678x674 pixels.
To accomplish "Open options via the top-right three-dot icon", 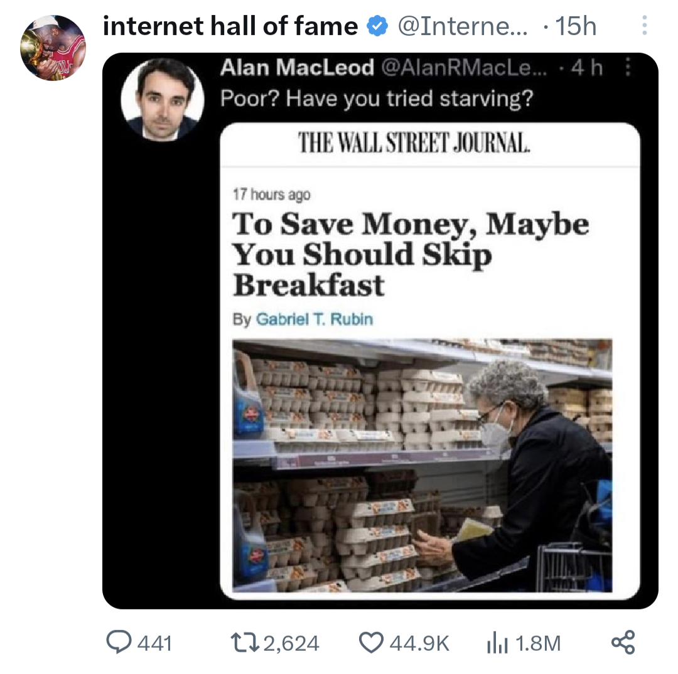I will pyautogui.click(x=645, y=25).
